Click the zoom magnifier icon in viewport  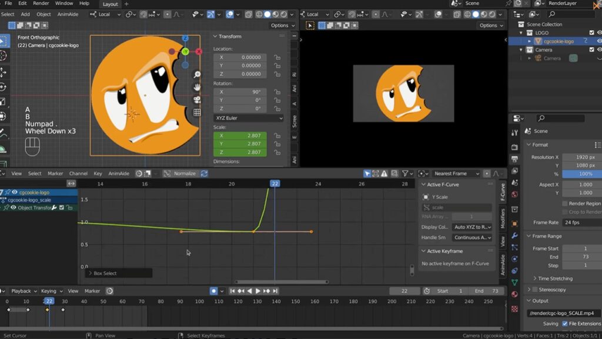(197, 75)
